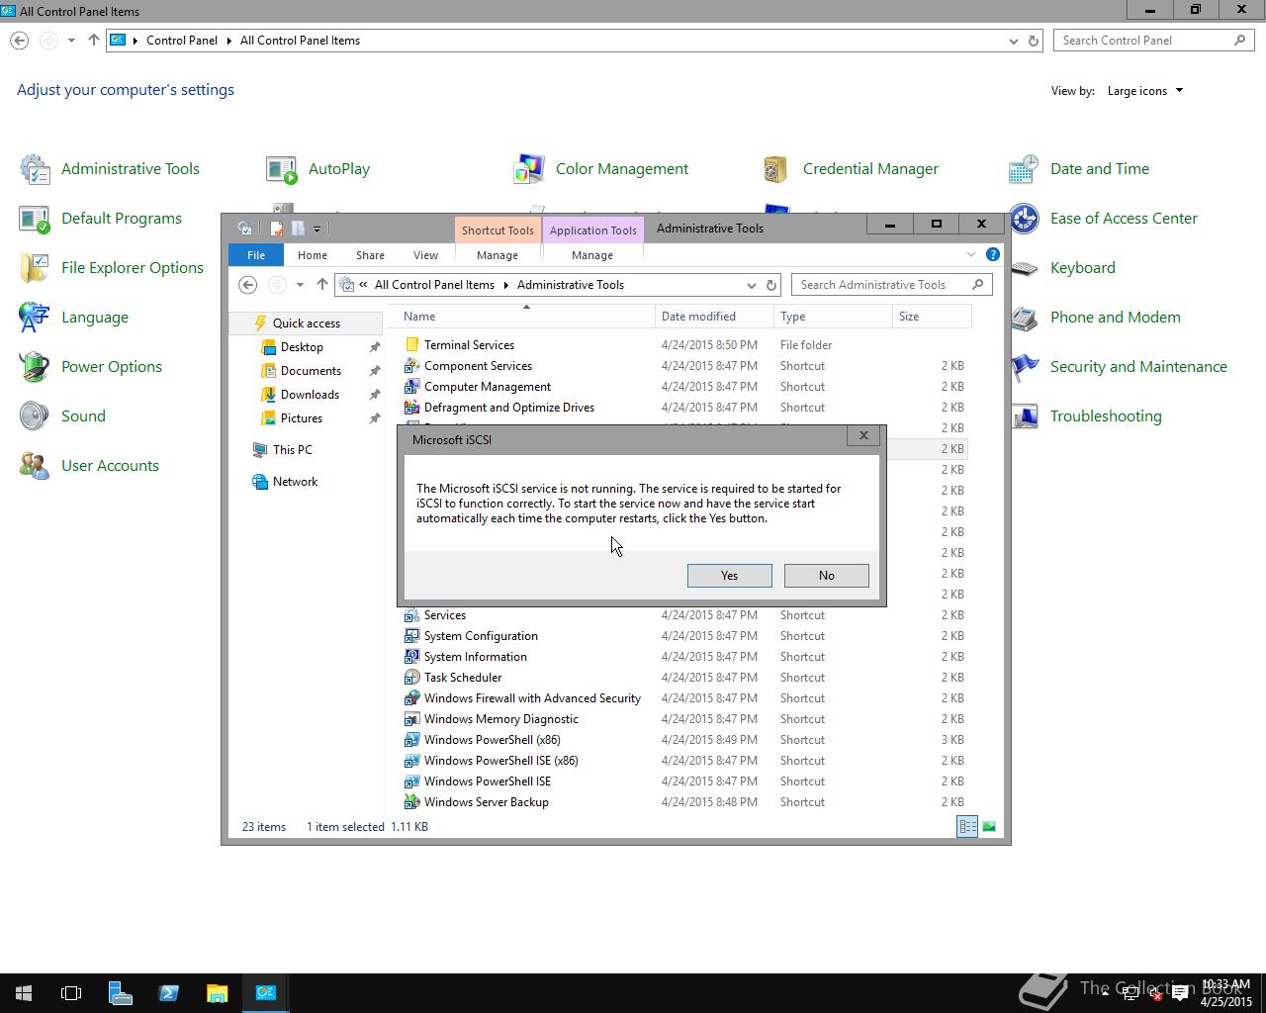The image size is (1266, 1013).
Task: Close the Microsoft iSCSI dialog
Action: point(863,435)
